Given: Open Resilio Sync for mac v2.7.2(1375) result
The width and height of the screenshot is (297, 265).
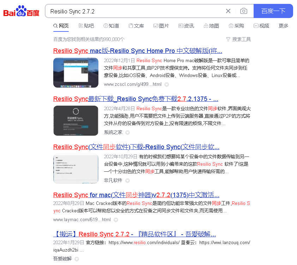Looking at the screenshot, I should (136, 195).
